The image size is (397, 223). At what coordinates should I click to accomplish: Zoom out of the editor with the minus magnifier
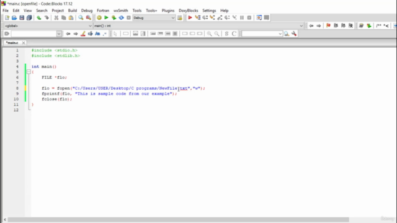217,34
